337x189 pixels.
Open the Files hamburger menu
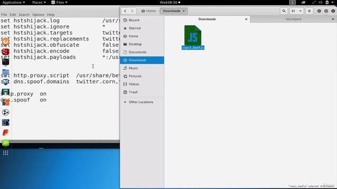click(x=309, y=11)
